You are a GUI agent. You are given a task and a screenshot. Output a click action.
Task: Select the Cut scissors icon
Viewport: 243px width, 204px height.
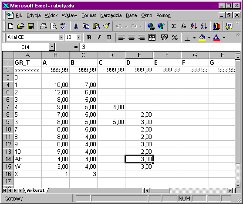pos(76,26)
